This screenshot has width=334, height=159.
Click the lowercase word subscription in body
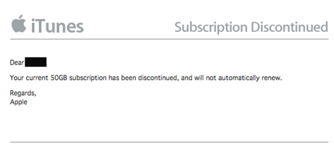tap(88, 78)
